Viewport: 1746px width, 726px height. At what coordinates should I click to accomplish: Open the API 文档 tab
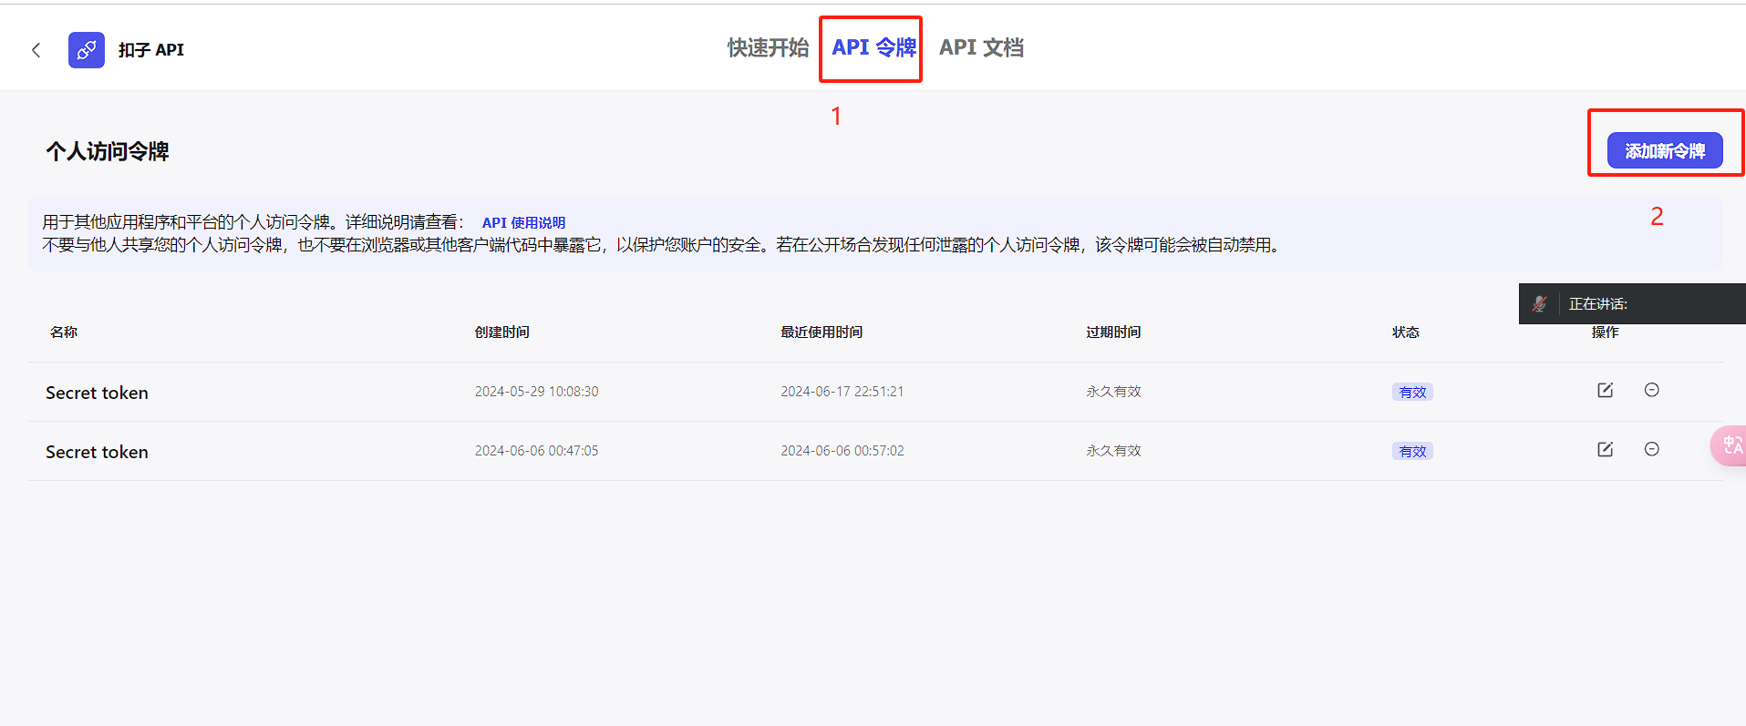point(981,47)
